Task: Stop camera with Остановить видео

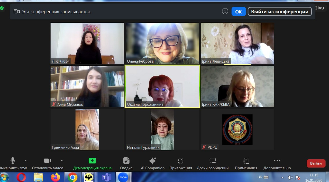Action: [x=48, y=161]
